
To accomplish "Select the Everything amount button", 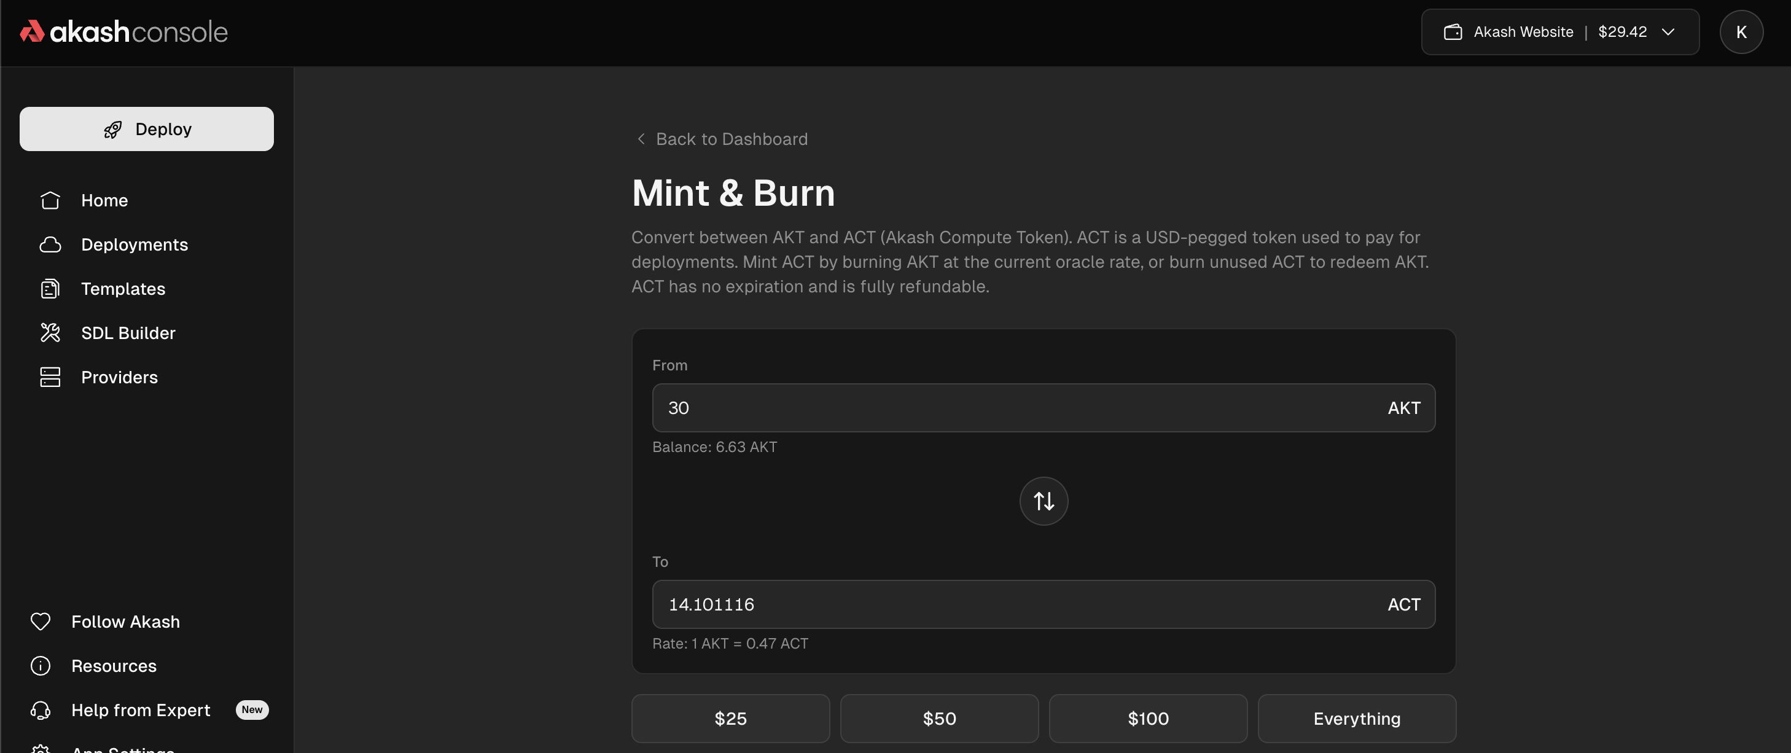I will (1357, 718).
